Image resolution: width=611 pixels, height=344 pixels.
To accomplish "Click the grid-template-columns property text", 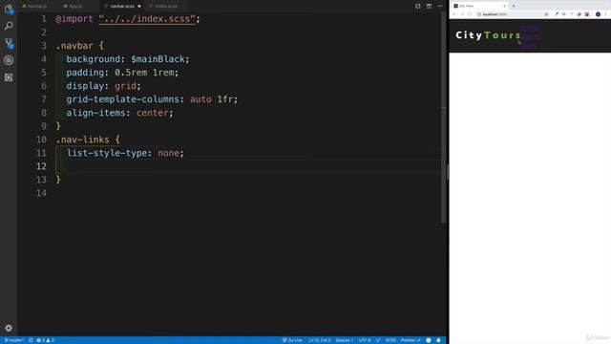I will [123, 99].
